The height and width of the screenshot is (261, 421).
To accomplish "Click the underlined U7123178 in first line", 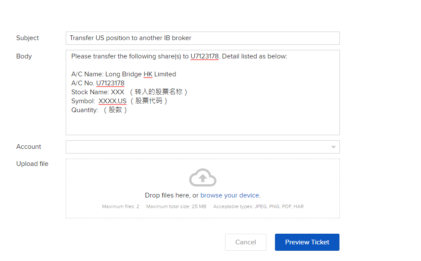I will point(205,56).
